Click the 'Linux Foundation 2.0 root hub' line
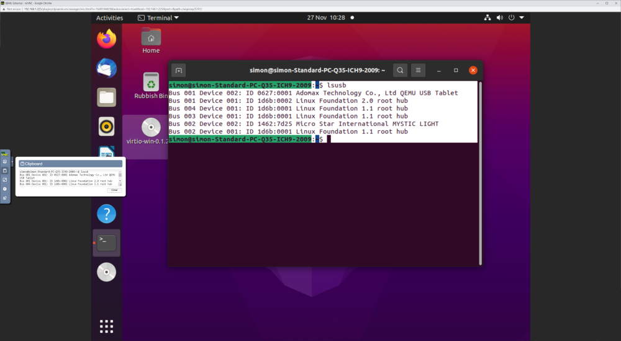621x341 pixels. [288, 100]
